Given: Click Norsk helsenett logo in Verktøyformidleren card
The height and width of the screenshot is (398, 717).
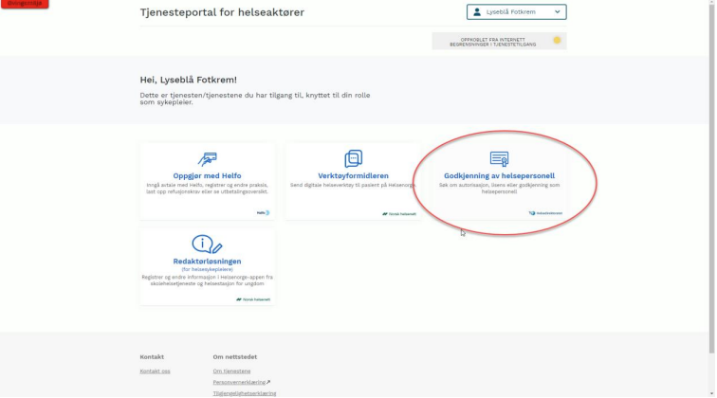Looking at the screenshot, I should tap(399, 213).
